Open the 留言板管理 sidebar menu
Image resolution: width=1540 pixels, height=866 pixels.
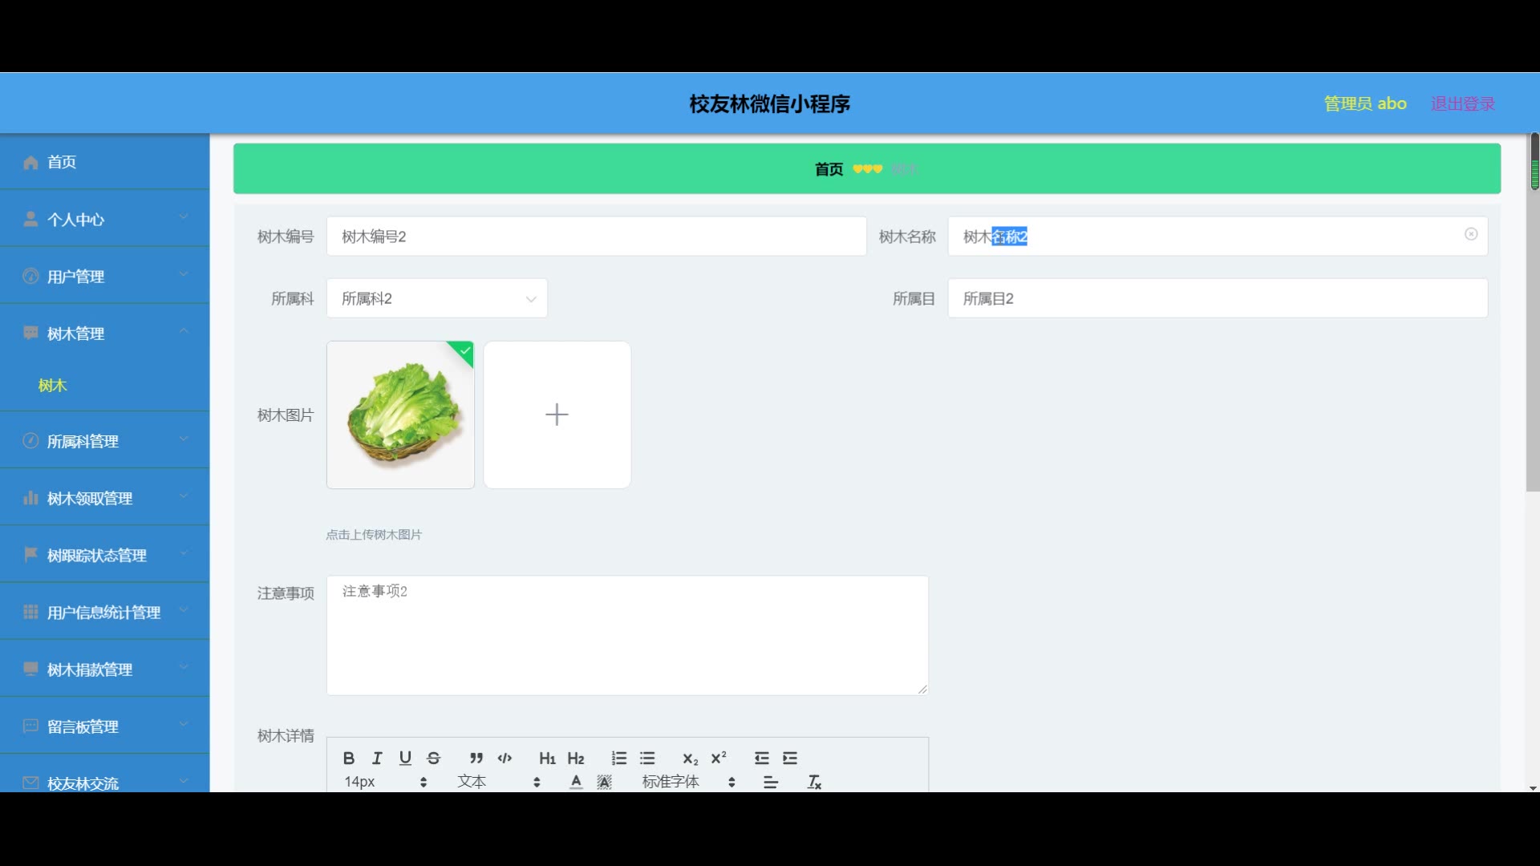104,726
